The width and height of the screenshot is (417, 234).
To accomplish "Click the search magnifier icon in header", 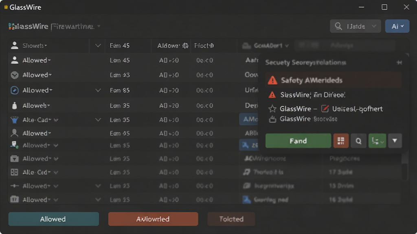I will 338,26.
